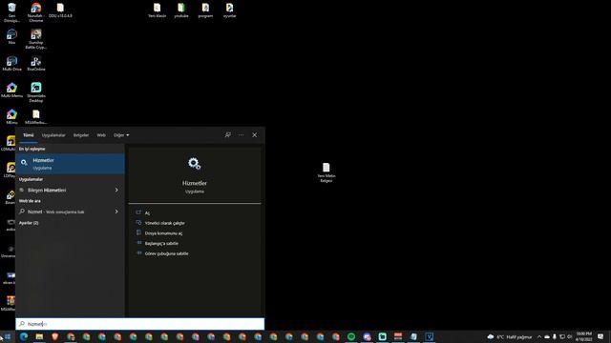
Task: Select hizmet web results entry
Action: click(64, 212)
